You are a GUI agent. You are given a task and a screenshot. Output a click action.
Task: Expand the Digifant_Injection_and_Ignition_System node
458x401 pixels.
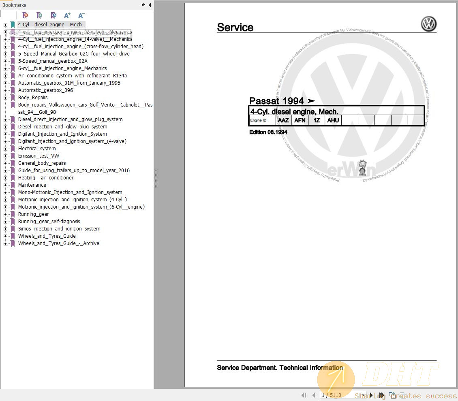(5, 134)
